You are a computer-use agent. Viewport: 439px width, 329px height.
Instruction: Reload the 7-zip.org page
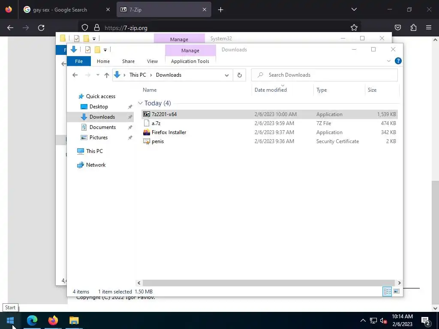click(41, 28)
